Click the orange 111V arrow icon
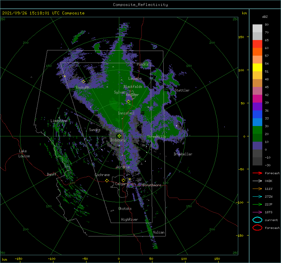Image resolution: width=281 pixels, height=263 pixels. (257, 189)
